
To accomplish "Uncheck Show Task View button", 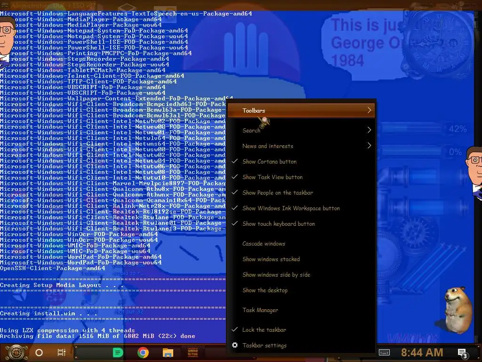I will (x=301, y=177).
